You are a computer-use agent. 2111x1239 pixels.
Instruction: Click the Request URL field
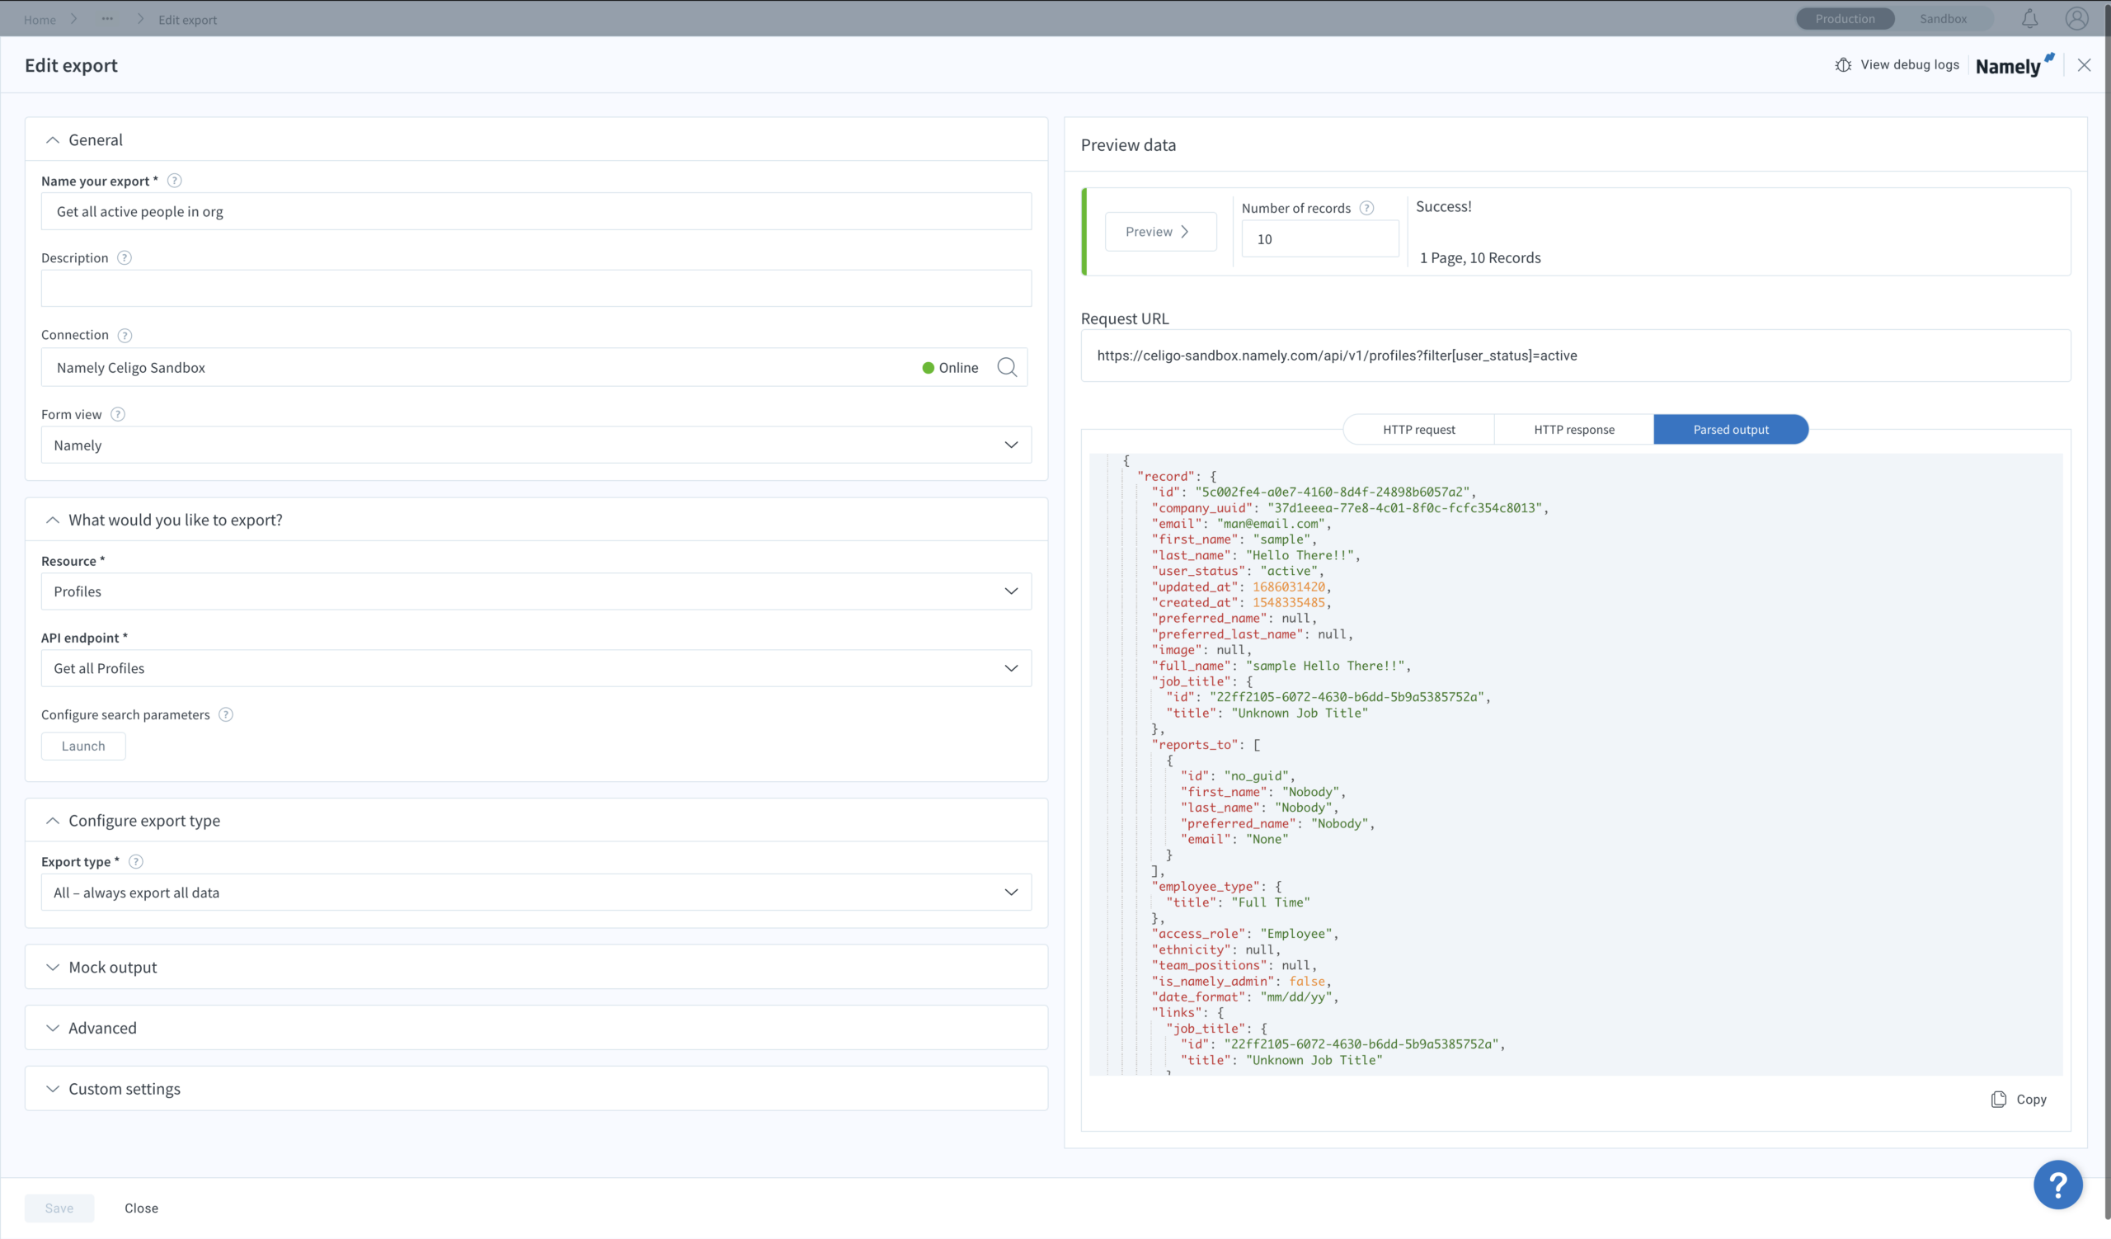[x=1575, y=356]
